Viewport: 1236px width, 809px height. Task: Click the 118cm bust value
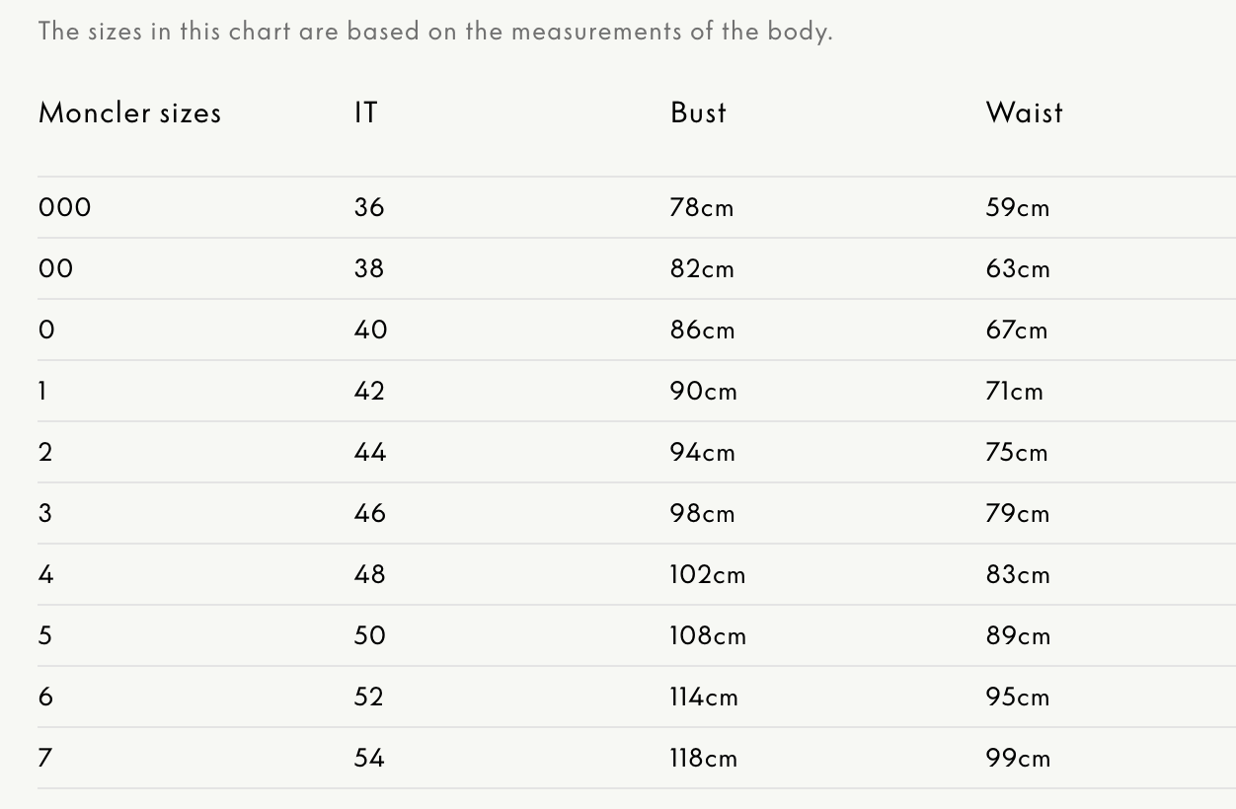[703, 758]
